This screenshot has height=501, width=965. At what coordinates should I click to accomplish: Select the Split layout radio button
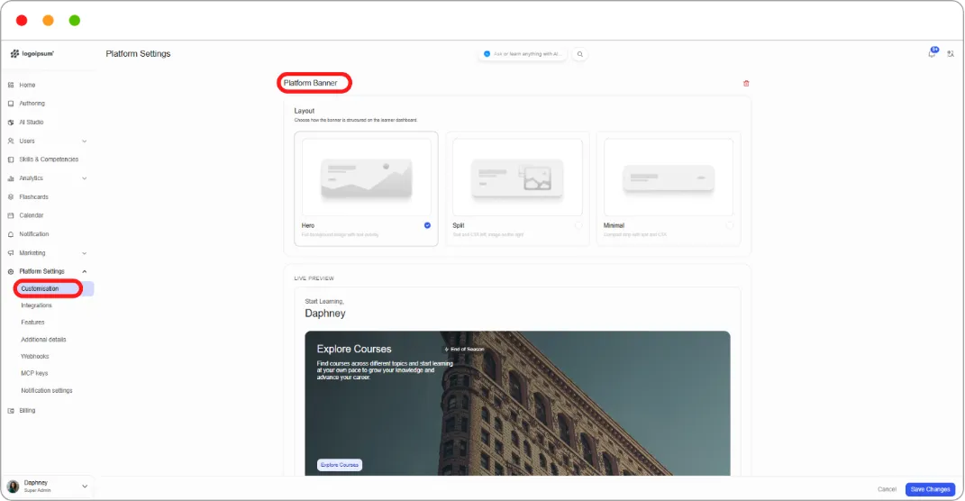tap(578, 225)
